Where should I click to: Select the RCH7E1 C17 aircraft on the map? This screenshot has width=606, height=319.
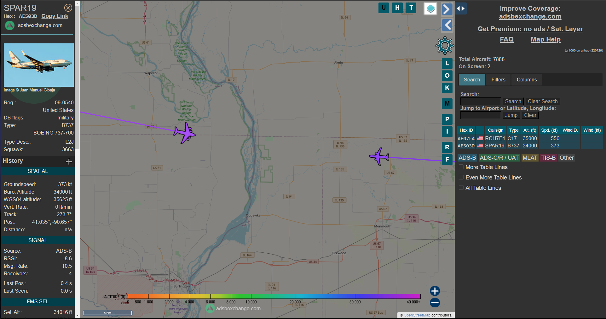point(185,133)
